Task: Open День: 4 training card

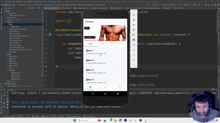Action: pyautogui.click(x=105, y=81)
